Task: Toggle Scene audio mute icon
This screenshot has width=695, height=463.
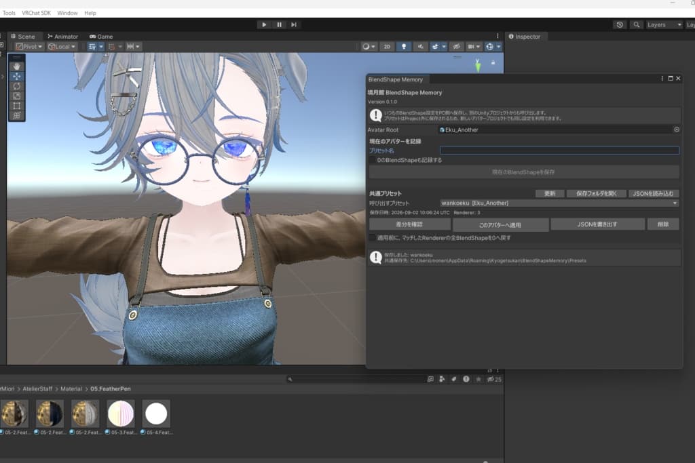Action: tap(421, 47)
